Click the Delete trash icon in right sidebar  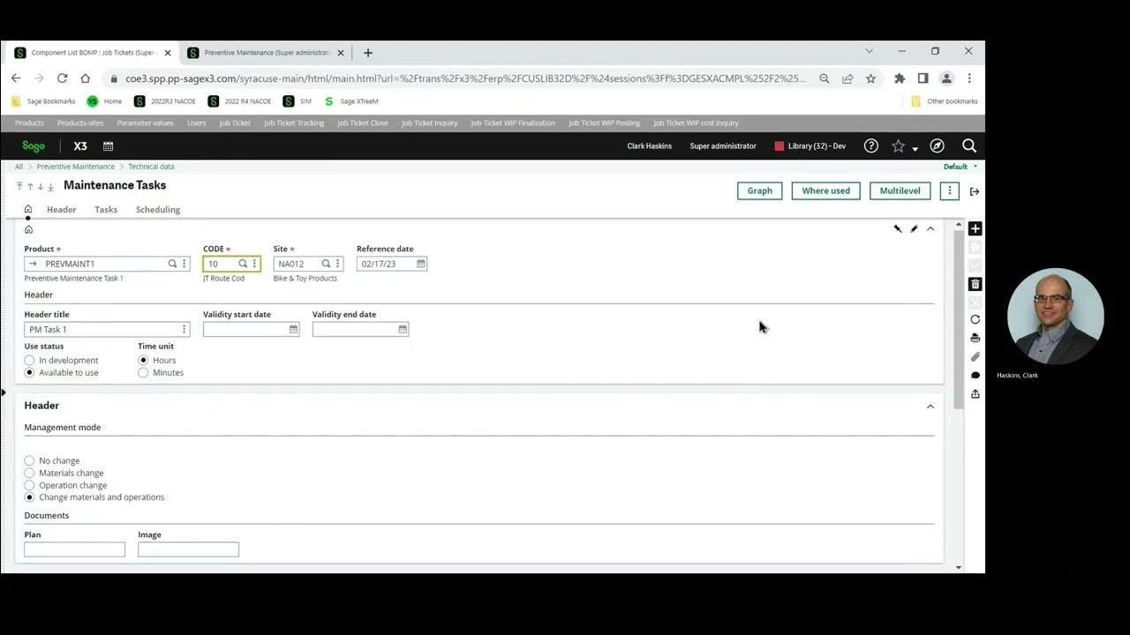(x=975, y=284)
